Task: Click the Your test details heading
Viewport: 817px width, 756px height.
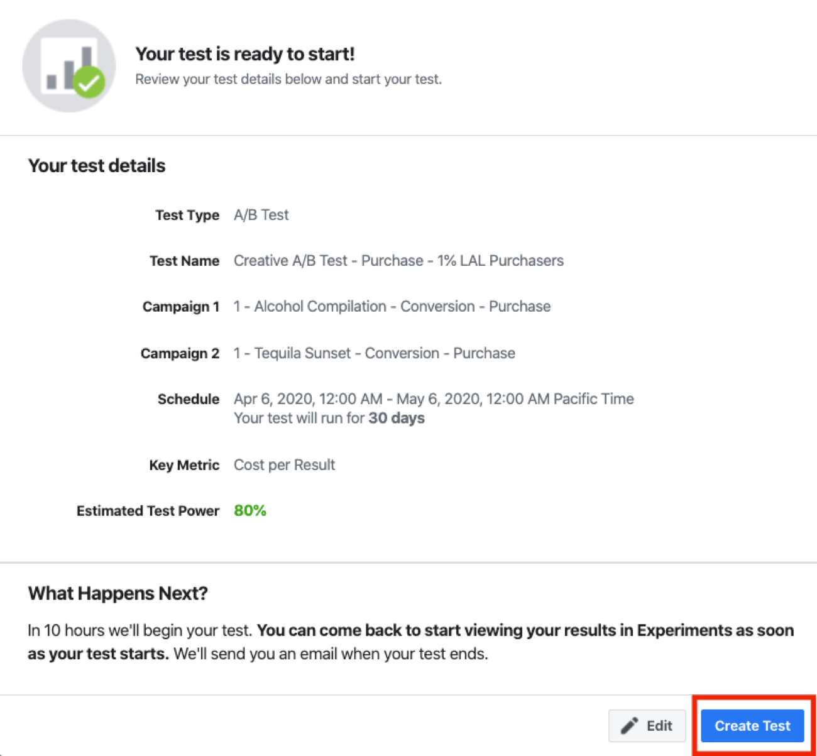Action: pos(96,165)
